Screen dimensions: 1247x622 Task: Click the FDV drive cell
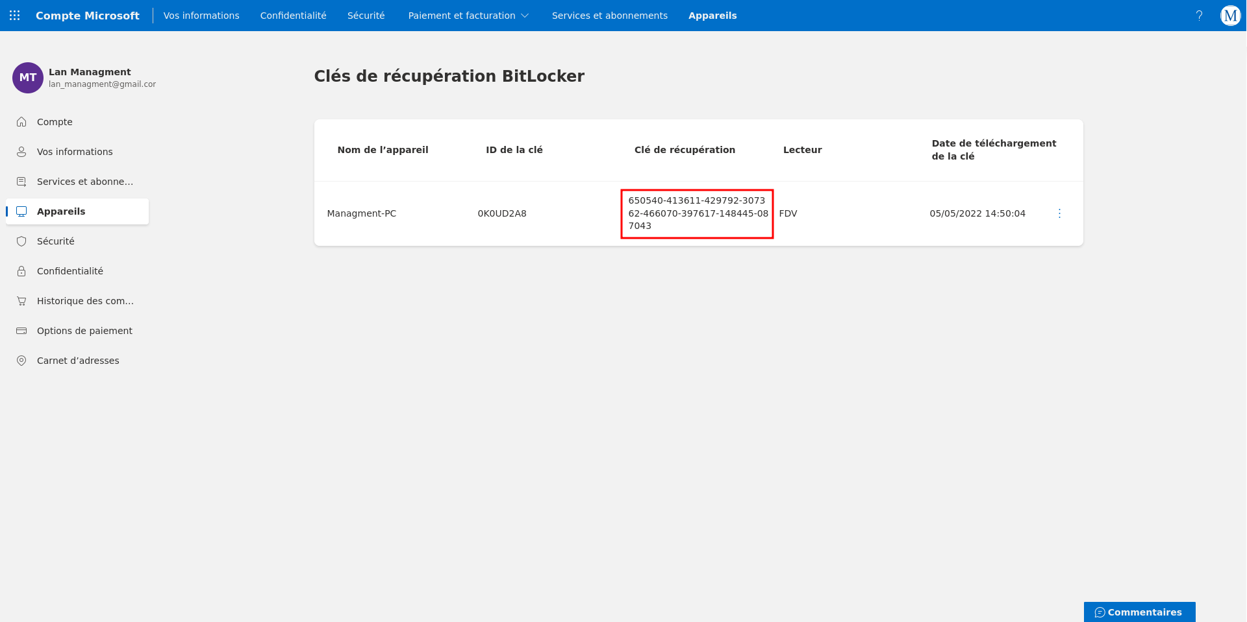788,213
